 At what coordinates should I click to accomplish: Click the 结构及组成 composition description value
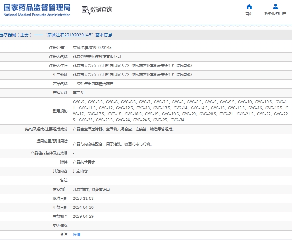coord(124,129)
